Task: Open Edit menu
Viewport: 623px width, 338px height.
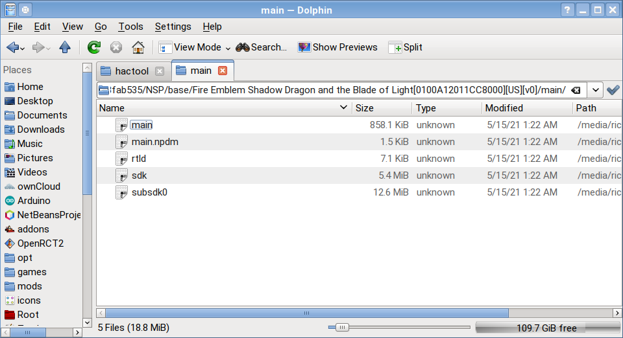Action: (x=42, y=27)
